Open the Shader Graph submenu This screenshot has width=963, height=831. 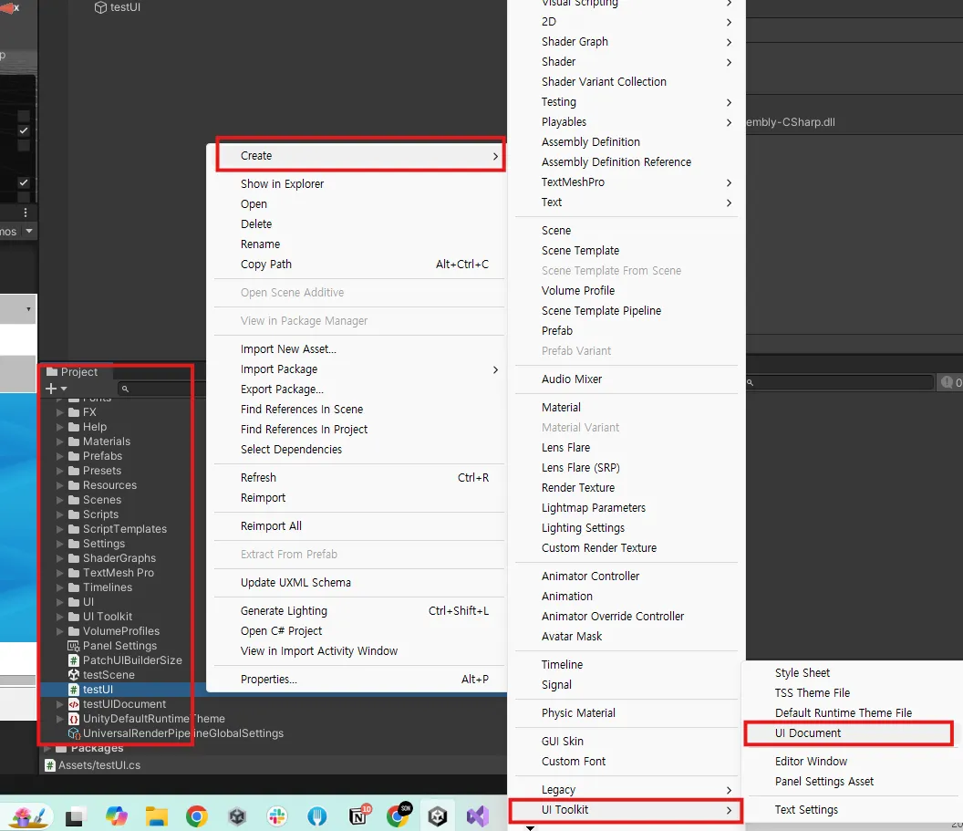pyautogui.click(x=626, y=42)
